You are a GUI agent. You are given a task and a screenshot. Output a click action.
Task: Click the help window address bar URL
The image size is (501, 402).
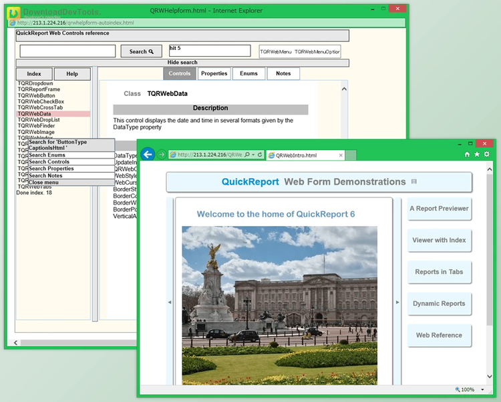tap(75, 23)
